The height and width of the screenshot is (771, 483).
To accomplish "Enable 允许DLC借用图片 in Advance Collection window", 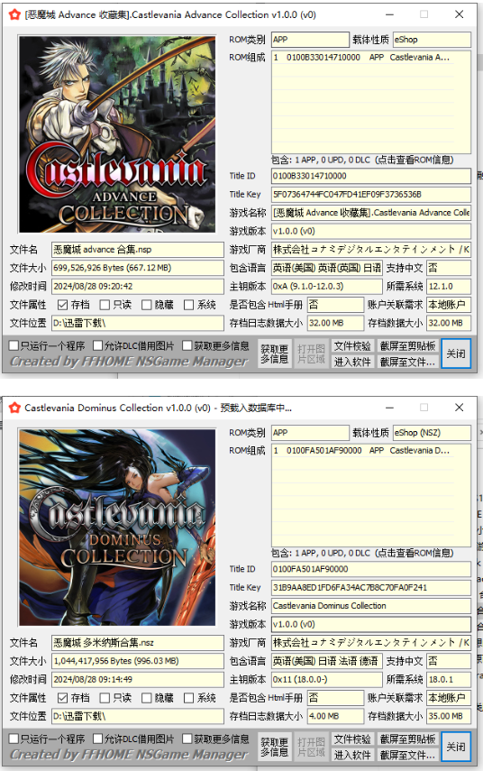I will tap(98, 345).
